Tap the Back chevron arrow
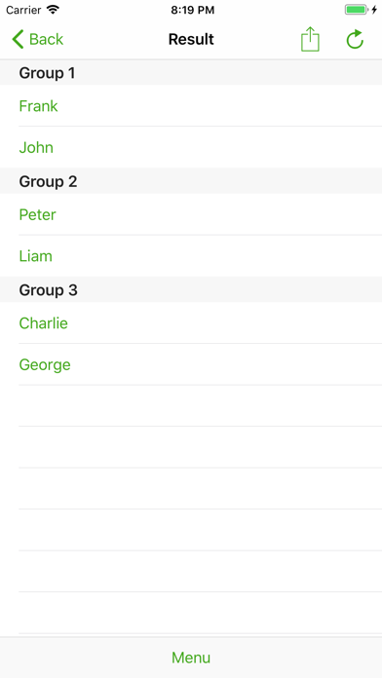Screen dimensions: 382x678 click(18, 39)
